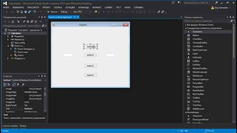This screenshot has height=133, width=237.
Task: Select the Button control in the toolbox
Action: pyautogui.click(x=196, y=35)
